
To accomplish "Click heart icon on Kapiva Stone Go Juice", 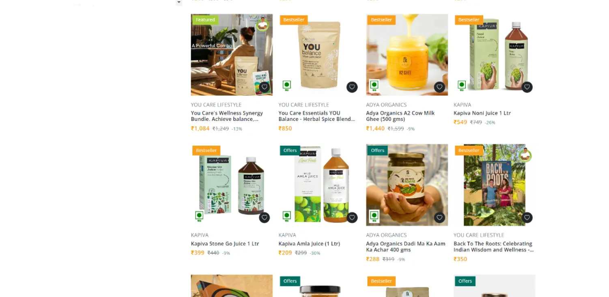I will click(265, 218).
